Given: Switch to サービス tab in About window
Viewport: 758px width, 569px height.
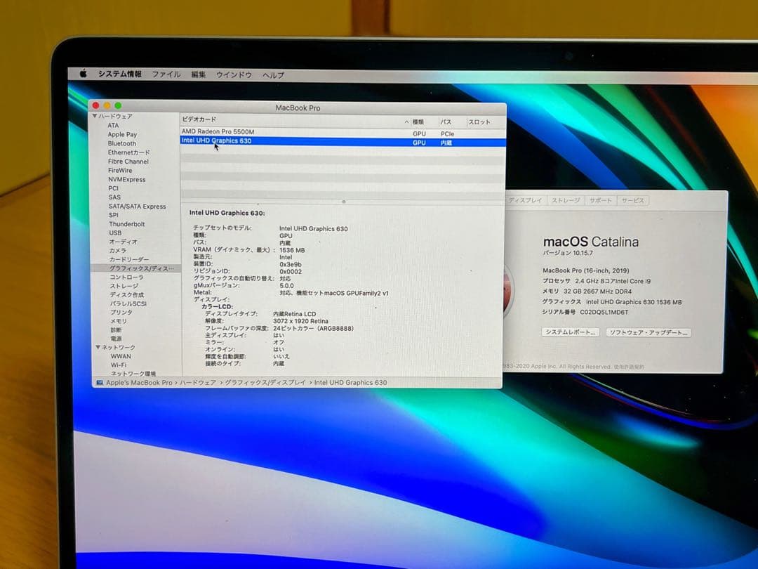Looking at the screenshot, I should point(633,200).
